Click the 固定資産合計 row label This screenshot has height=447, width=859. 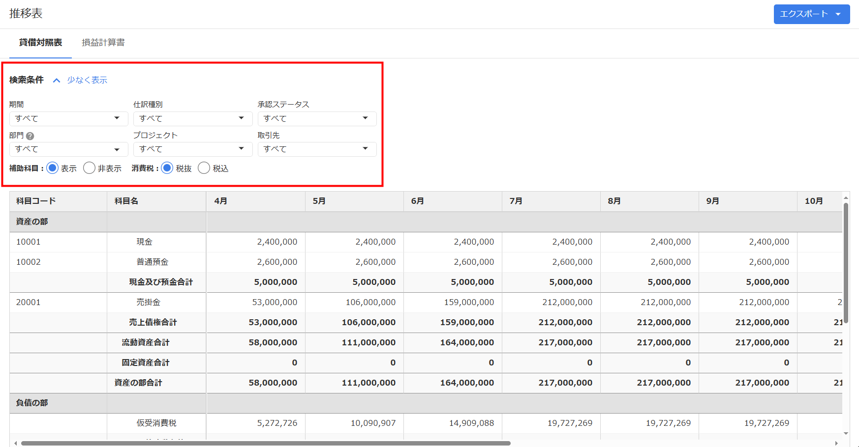pos(146,363)
